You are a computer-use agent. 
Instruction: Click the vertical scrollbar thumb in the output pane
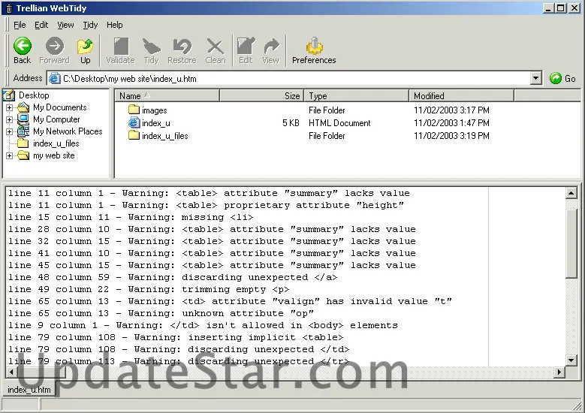571,243
